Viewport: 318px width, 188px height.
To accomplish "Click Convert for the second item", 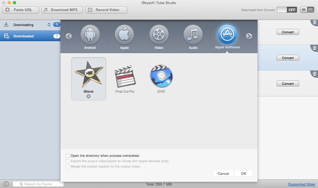I will pos(288,58).
